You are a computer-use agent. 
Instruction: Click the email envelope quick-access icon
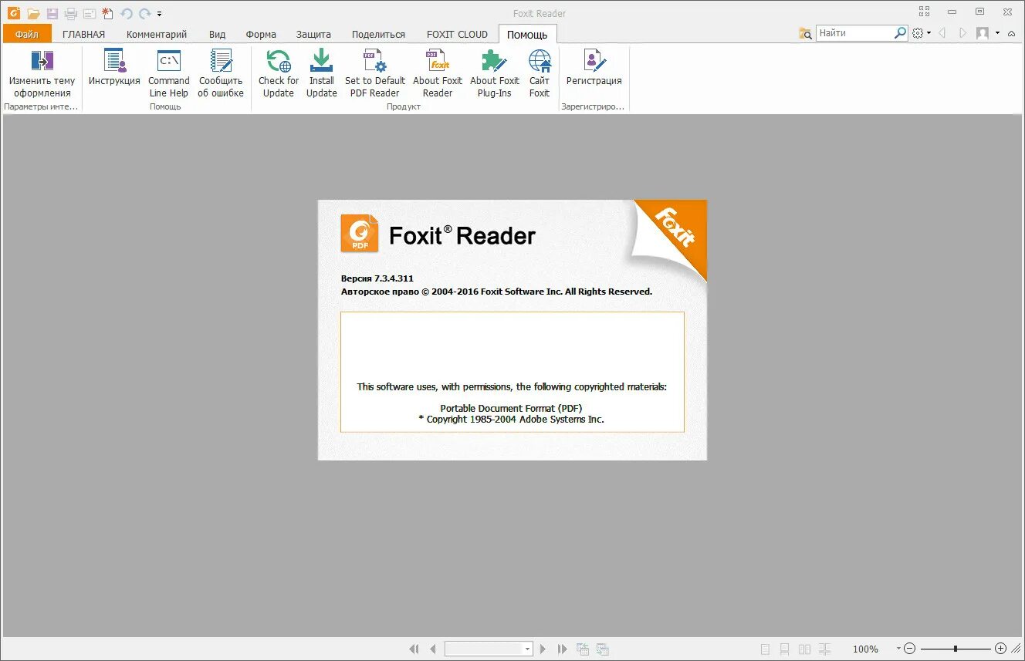click(x=90, y=13)
